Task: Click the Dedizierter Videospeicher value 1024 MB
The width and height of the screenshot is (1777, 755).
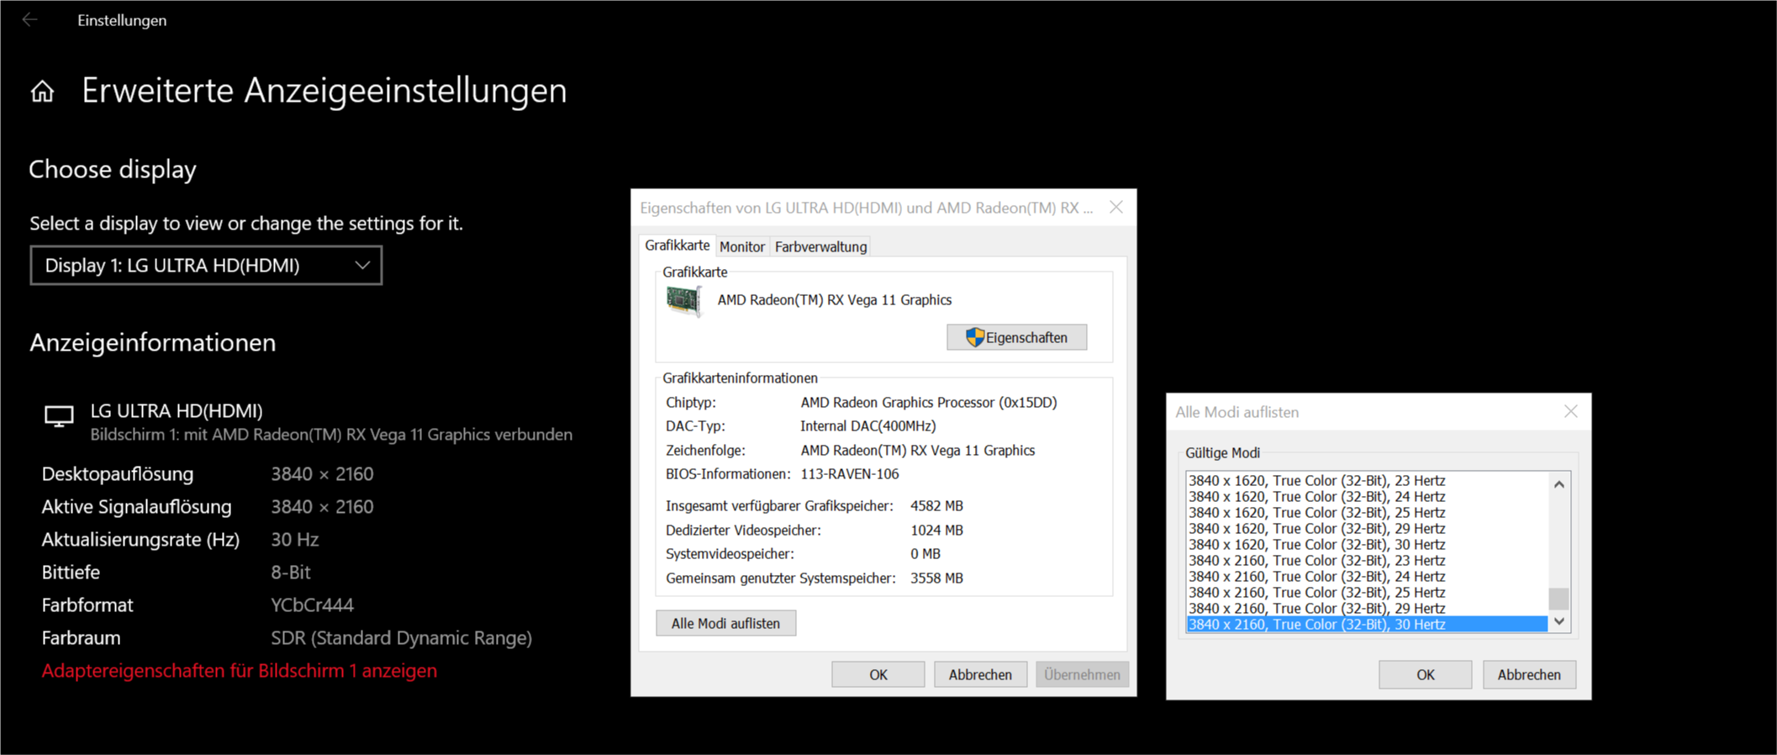Action: [937, 531]
